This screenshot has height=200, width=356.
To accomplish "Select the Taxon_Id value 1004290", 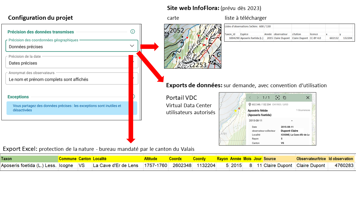I will [x=234, y=38].
